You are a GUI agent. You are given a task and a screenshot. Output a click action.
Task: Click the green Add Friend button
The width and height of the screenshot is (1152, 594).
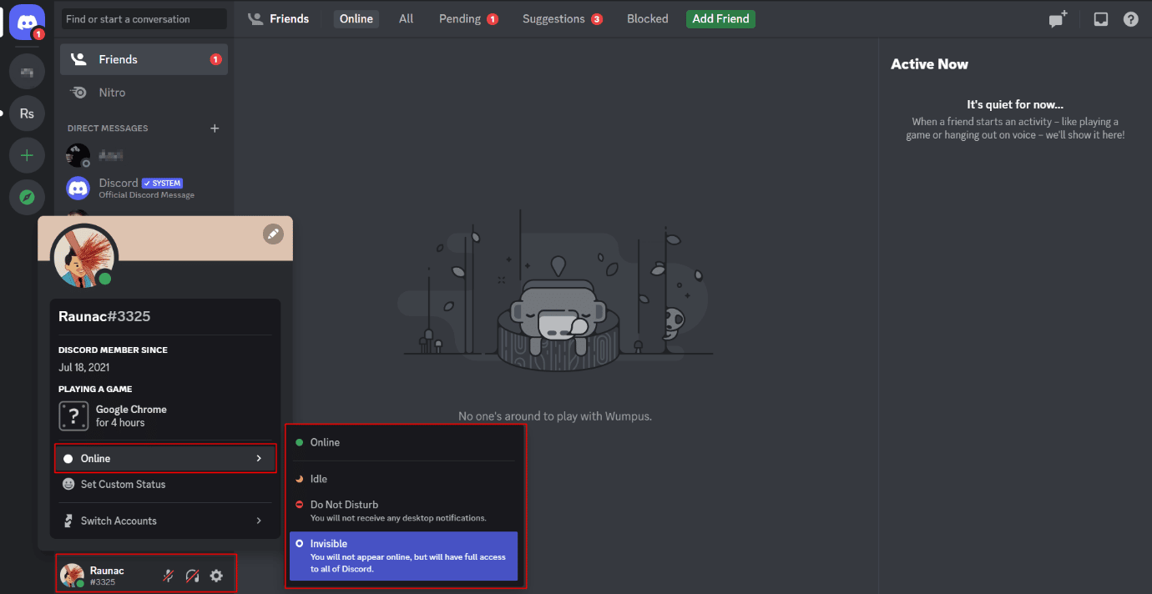(720, 18)
